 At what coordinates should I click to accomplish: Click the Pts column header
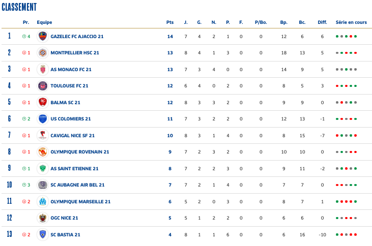(170, 22)
